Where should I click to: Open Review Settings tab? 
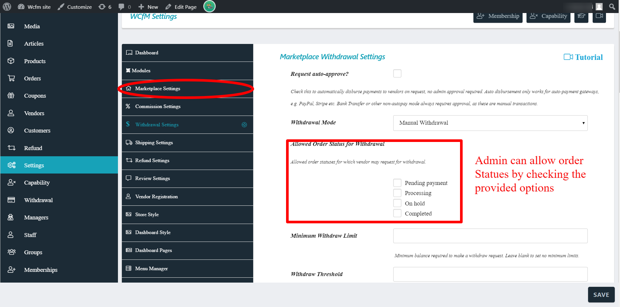pos(187,178)
